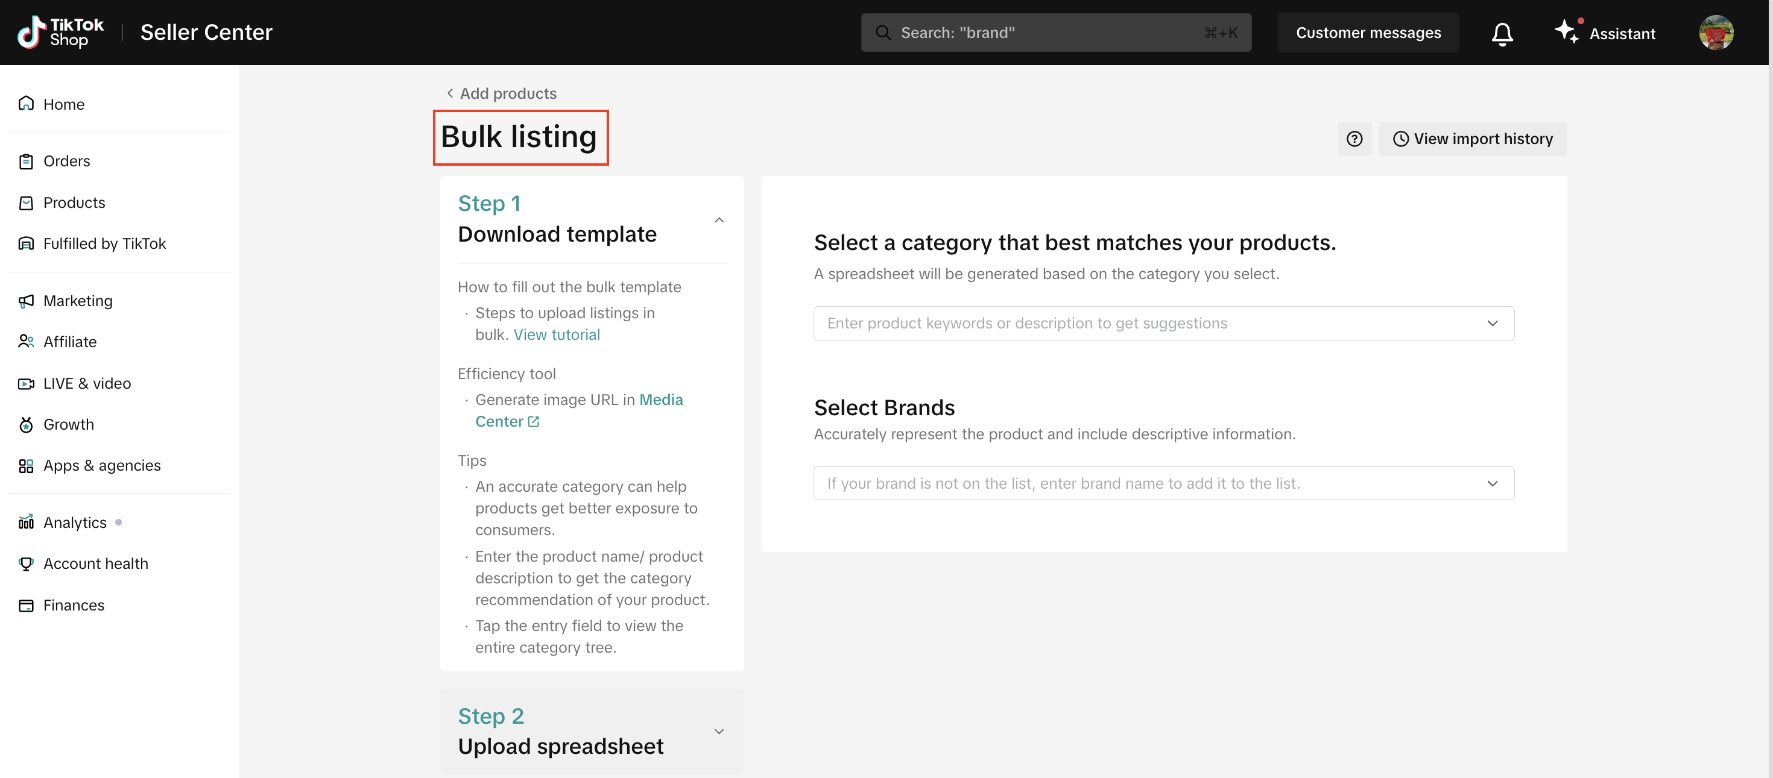Collapse the Step 1 Download template section
Viewport: 1773px width, 778px height.
pyautogui.click(x=719, y=220)
